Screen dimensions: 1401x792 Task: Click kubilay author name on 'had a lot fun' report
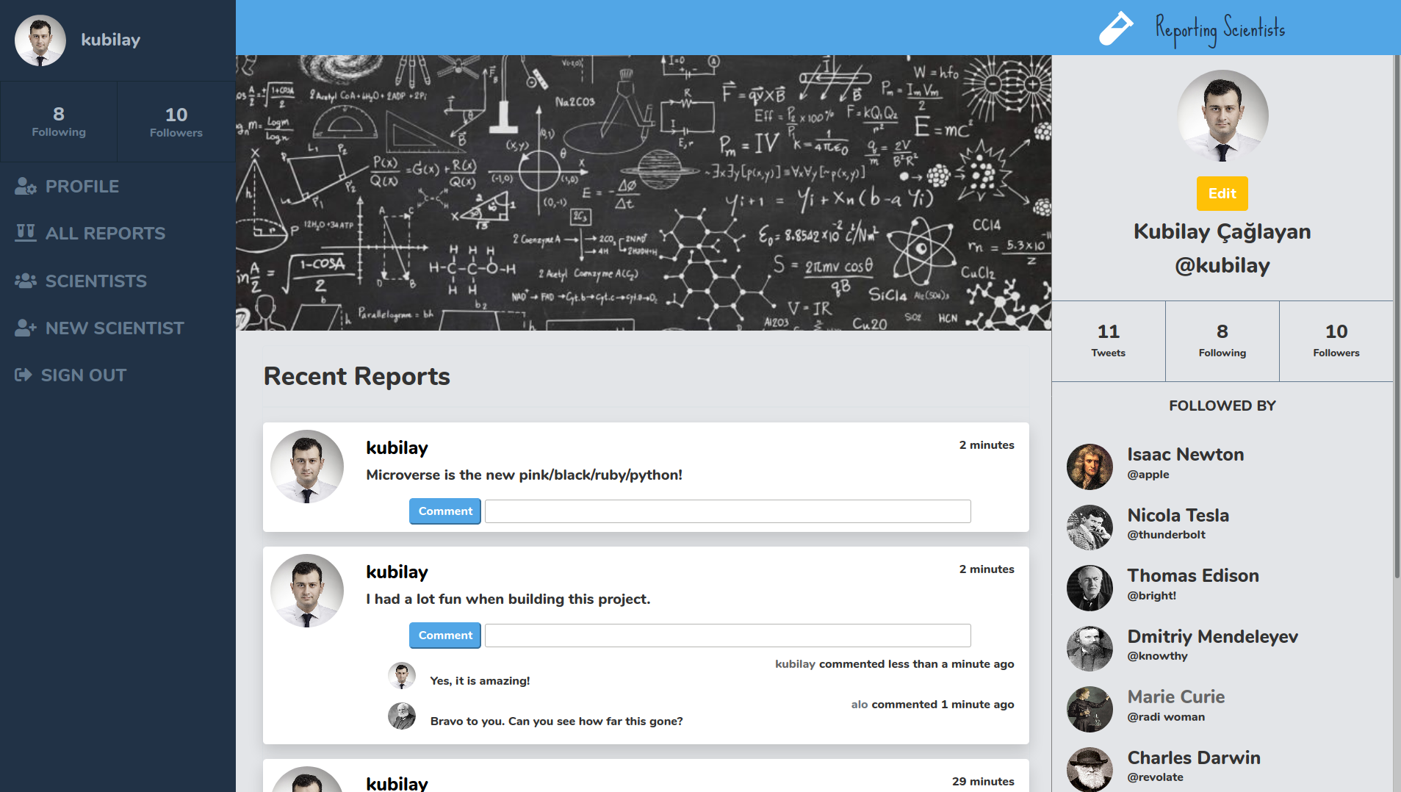[x=397, y=572]
